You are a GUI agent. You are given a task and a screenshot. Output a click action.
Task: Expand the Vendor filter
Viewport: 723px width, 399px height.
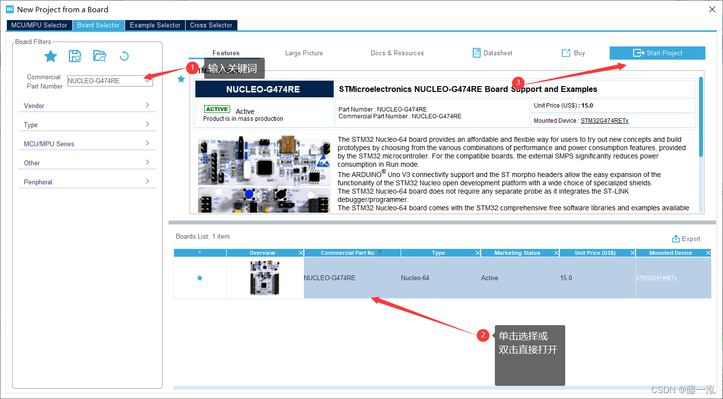87,106
